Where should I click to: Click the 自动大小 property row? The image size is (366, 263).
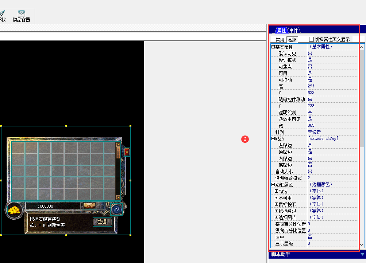click(315, 172)
